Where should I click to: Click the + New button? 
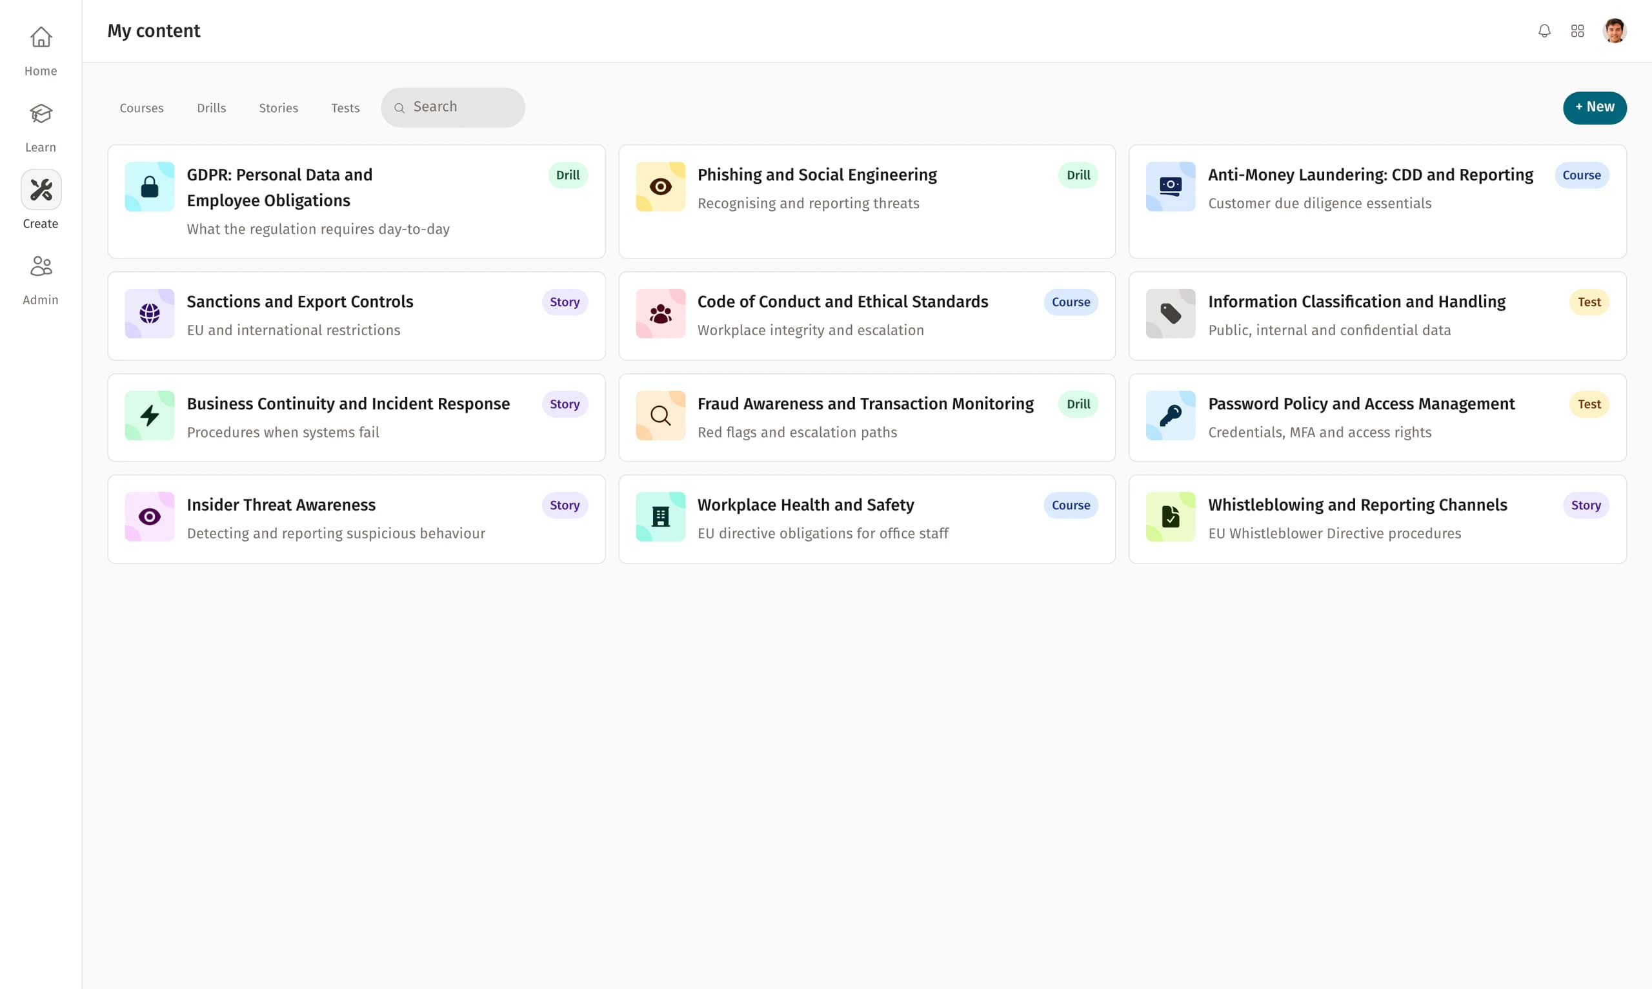[x=1595, y=107]
